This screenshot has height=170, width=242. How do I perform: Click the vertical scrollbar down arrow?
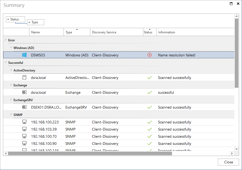236,149
